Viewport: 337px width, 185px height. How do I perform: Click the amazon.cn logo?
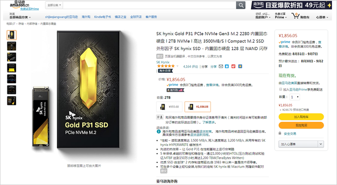[x=19, y=4]
